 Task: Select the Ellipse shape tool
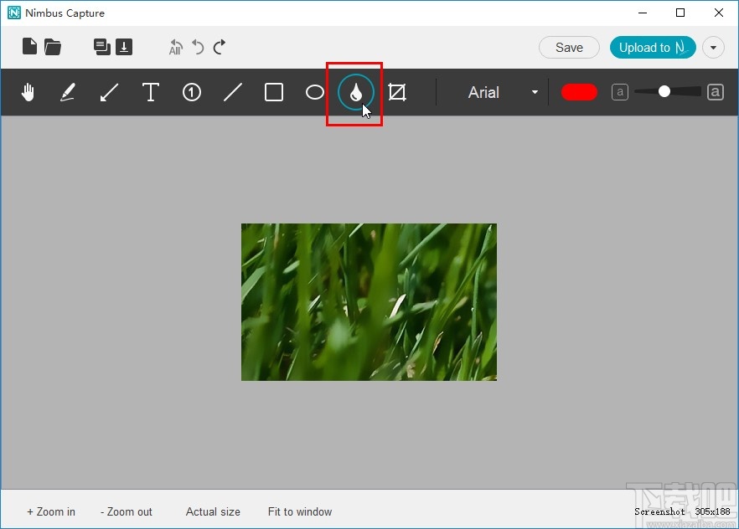[x=314, y=92]
